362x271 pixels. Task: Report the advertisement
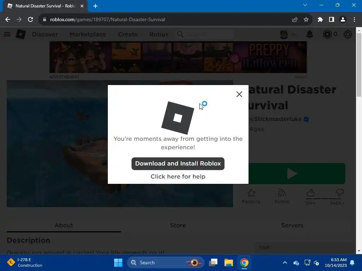300,77
